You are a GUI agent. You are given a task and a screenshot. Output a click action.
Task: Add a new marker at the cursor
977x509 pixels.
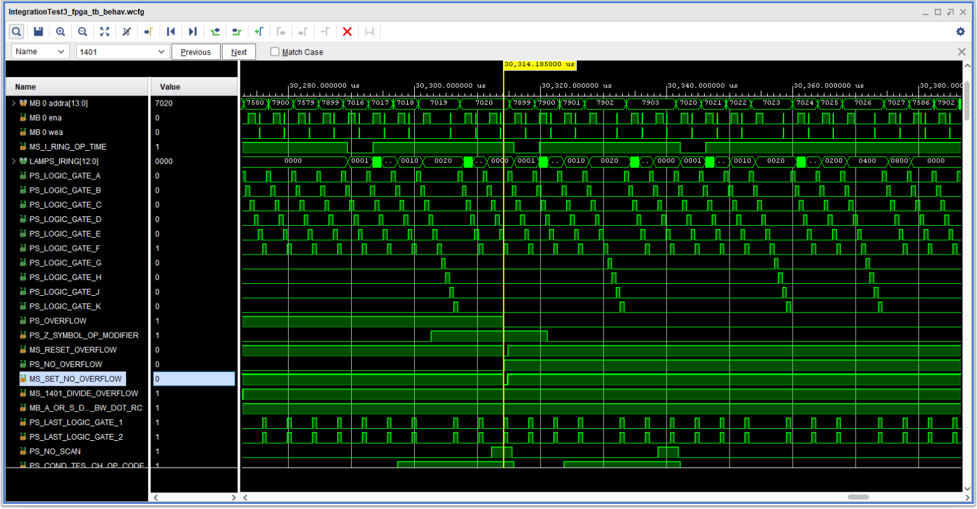click(x=259, y=31)
